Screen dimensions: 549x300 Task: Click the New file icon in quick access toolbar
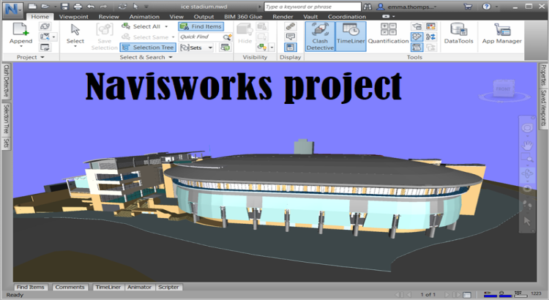click(32, 7)
